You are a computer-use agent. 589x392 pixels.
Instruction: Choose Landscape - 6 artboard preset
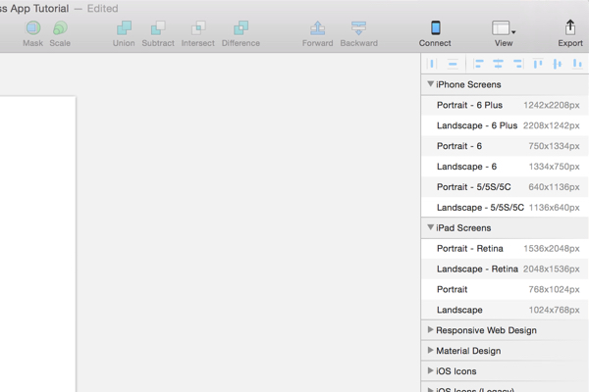[505, 167]
